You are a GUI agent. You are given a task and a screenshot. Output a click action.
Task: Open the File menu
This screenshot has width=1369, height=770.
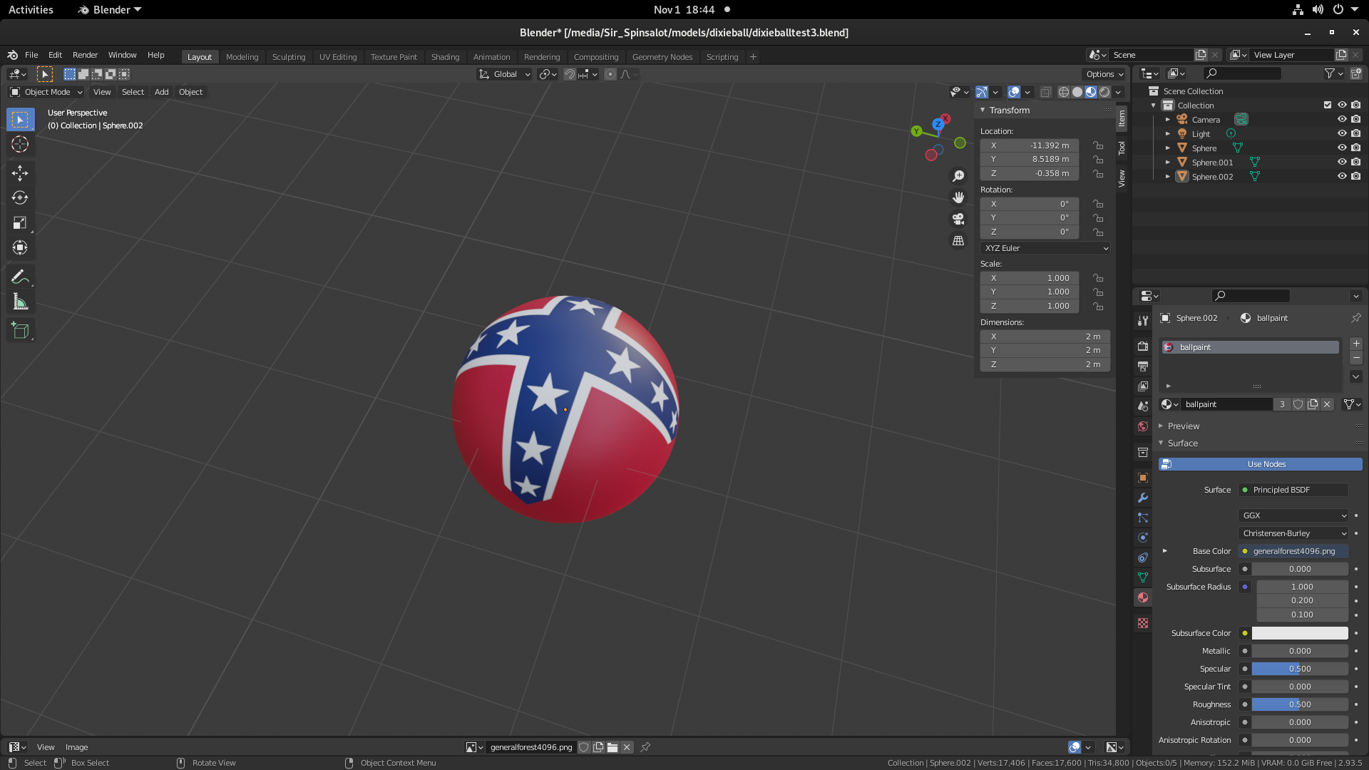(31, 55)
